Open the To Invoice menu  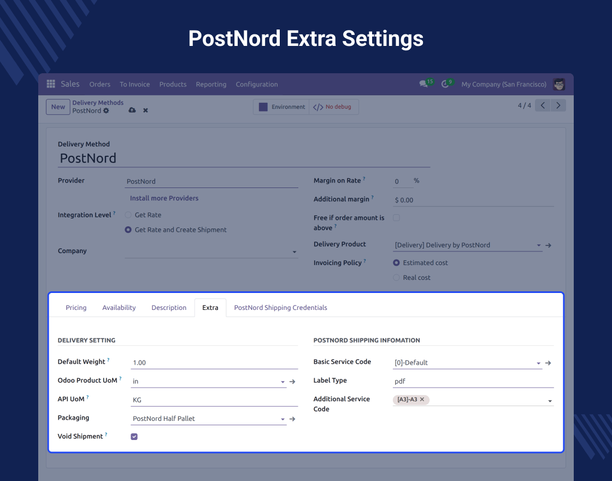[134, 84]
